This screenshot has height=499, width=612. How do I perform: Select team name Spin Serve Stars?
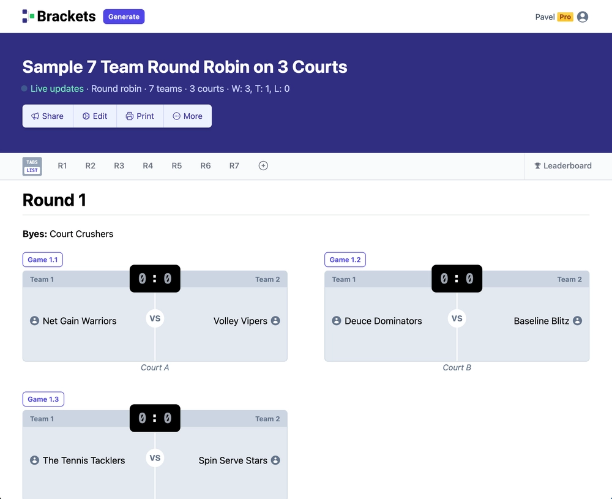[x=233, y=460]
